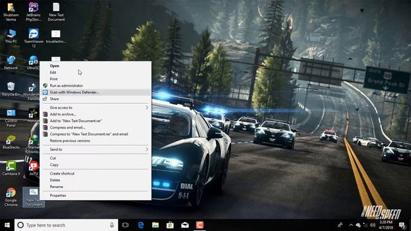Choose Delete in the context menu
411x231 pixels.
[96, 180]
